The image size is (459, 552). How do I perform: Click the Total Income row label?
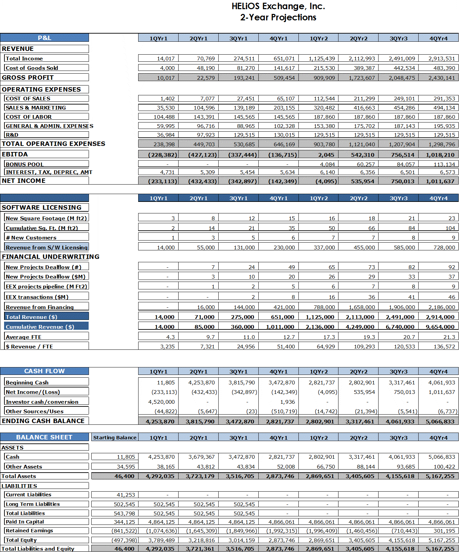point(24,58)
